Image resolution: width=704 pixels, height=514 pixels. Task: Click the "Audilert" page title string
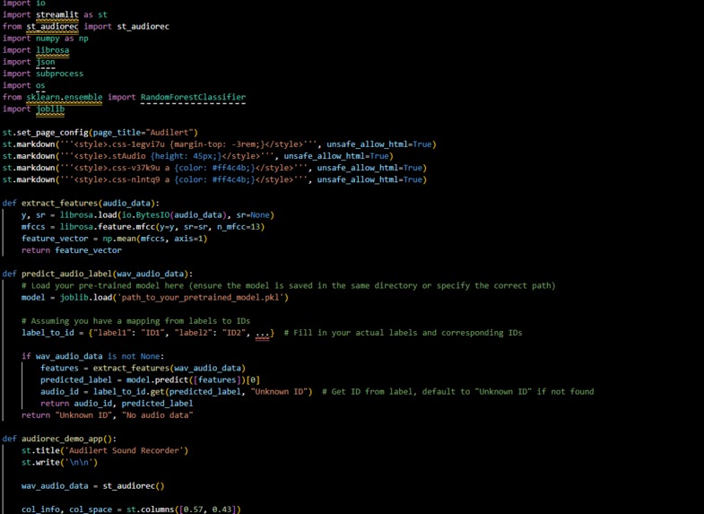(x=171, y=133)
